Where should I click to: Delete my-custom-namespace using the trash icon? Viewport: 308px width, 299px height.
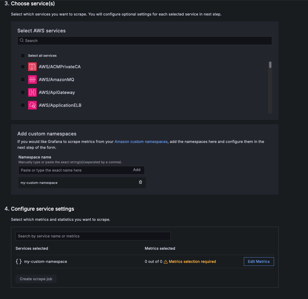coord(140,182)
